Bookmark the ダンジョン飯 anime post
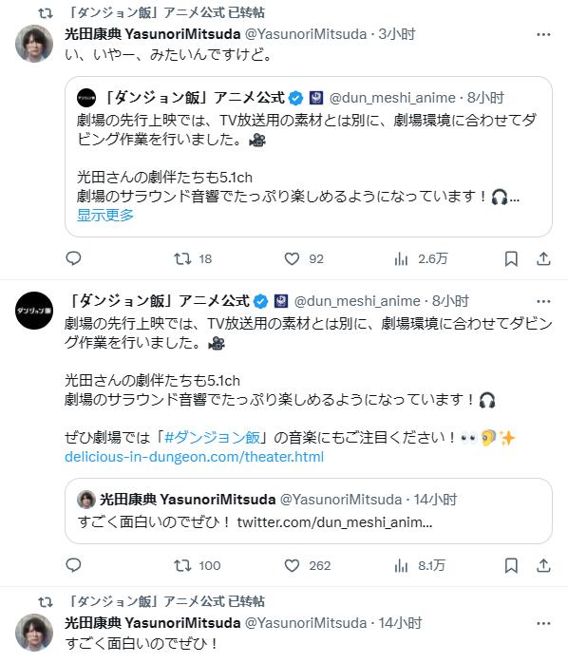Image resolution: width=568 pixels, height=663 pixels. tap(511, 565)
